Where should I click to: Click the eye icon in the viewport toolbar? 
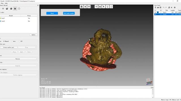coord(96,7)
